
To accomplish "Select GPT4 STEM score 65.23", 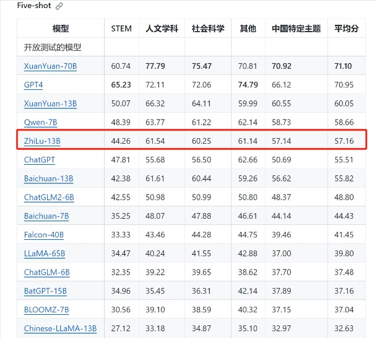I will point(121,85).
